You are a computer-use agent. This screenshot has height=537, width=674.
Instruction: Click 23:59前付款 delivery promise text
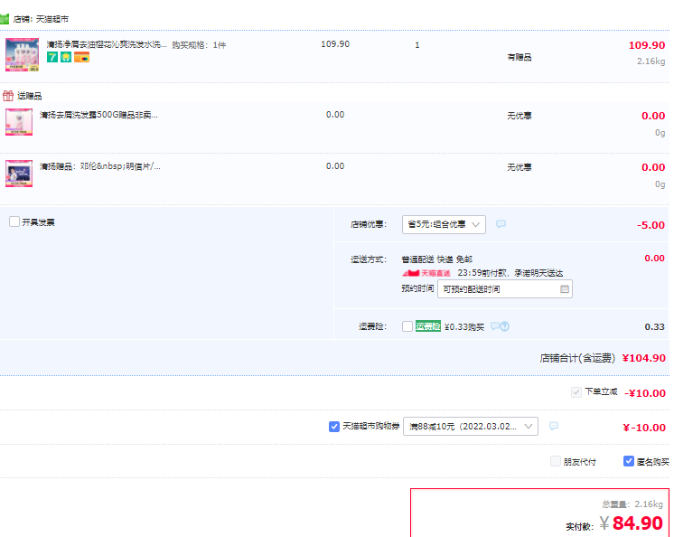point(510,273)
